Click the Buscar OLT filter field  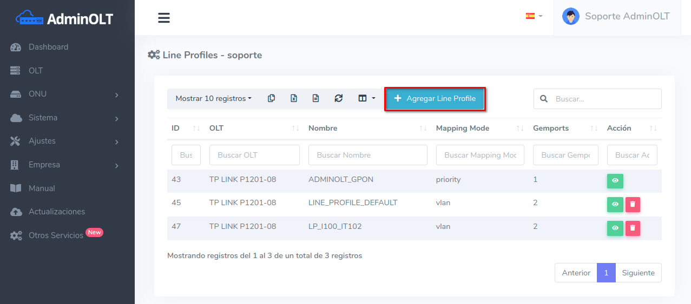(254, 155)
